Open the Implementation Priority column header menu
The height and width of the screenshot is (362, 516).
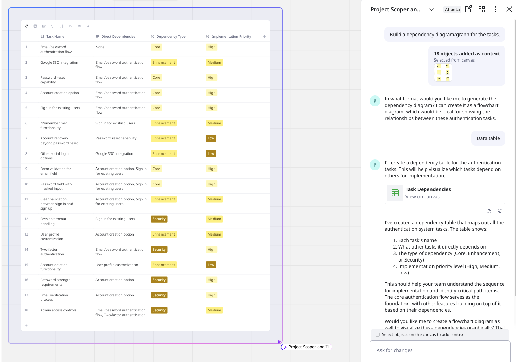(231, 37)
